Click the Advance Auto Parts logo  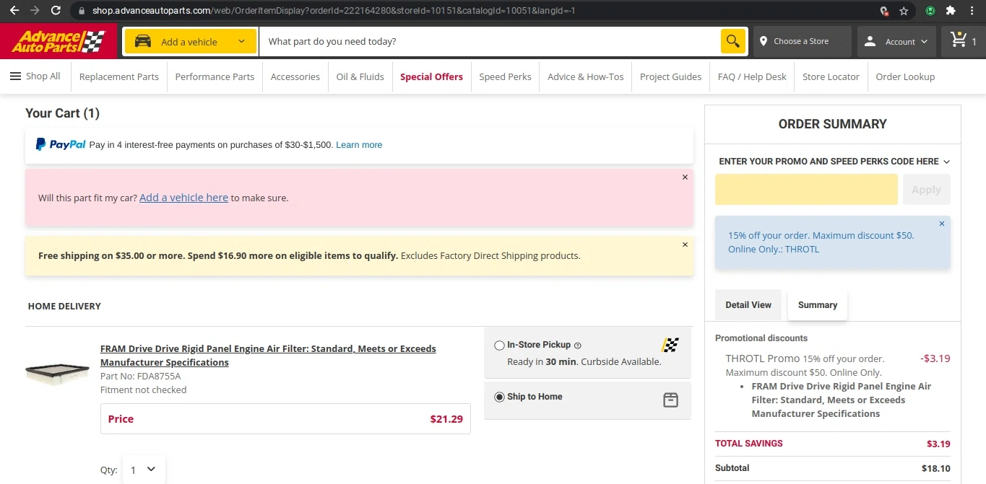(59, 41)
